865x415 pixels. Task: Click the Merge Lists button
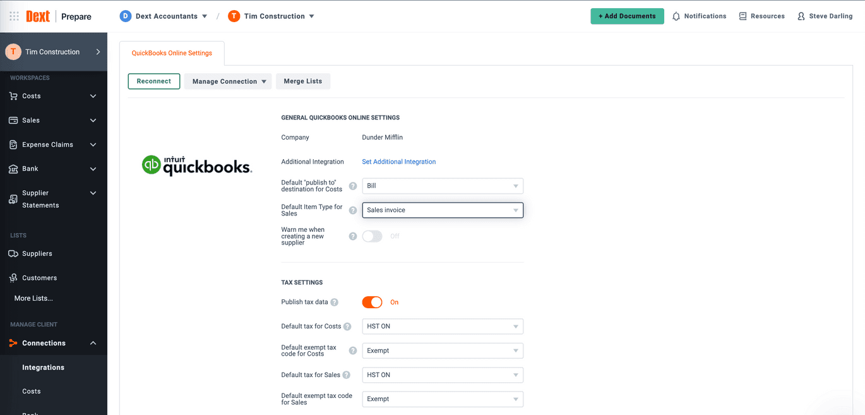pos(303,81)
